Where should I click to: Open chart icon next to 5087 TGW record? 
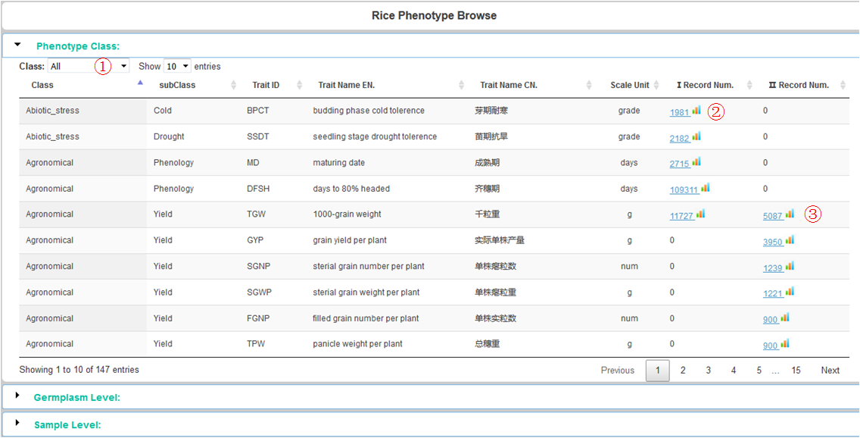coord(790,214)
